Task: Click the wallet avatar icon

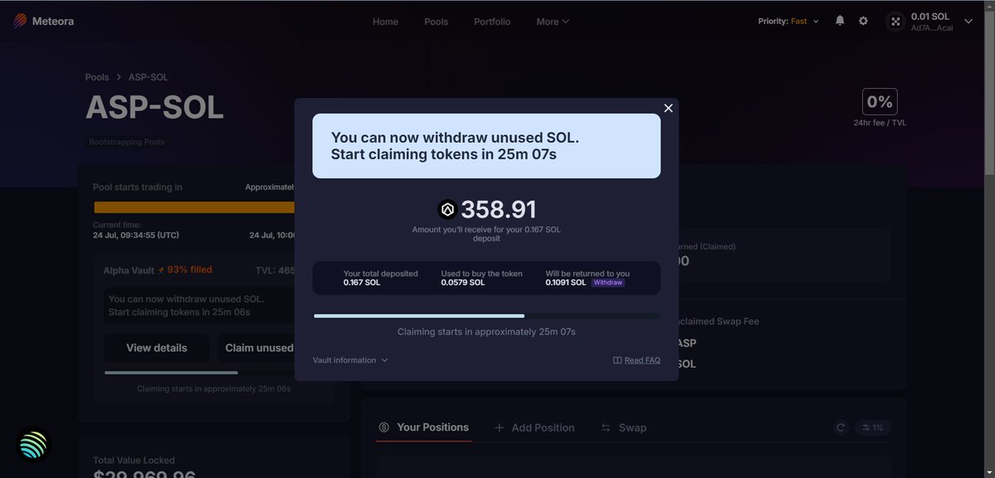Action: pos(895,22)
